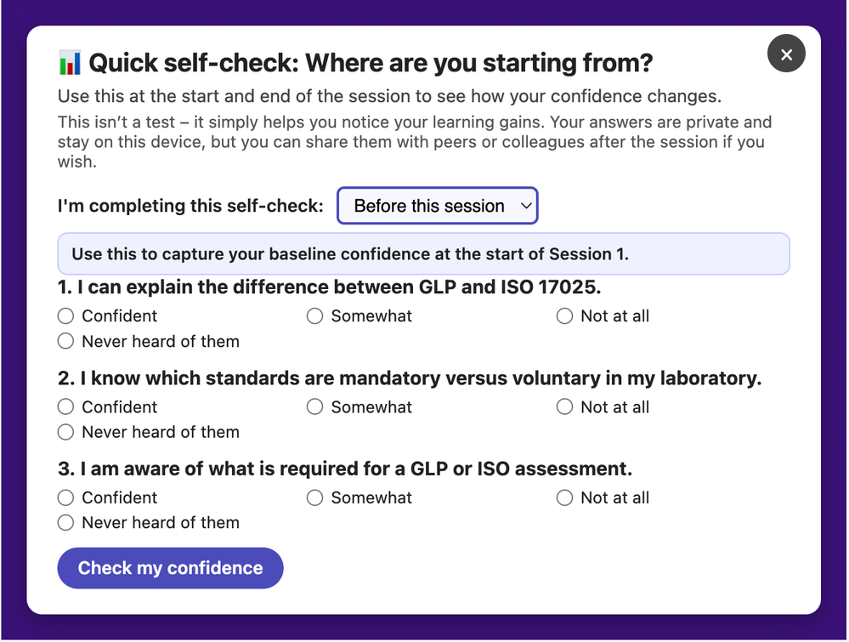This screenshot has height=642, width=849.
Task: Select Not at all for question 2
Action: point(565,407)
